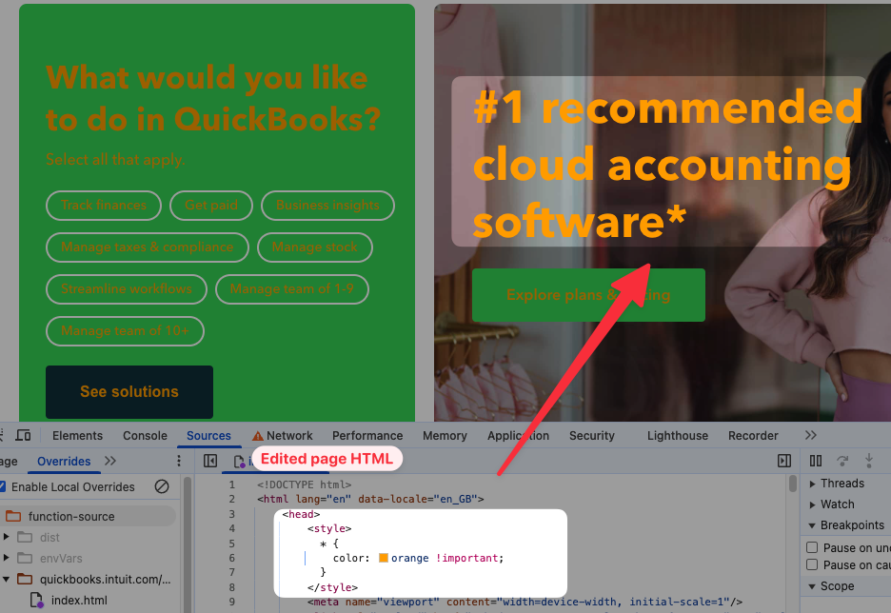891x613 pixels.
Task: Open the Elements tab
Action: point(77,436)
